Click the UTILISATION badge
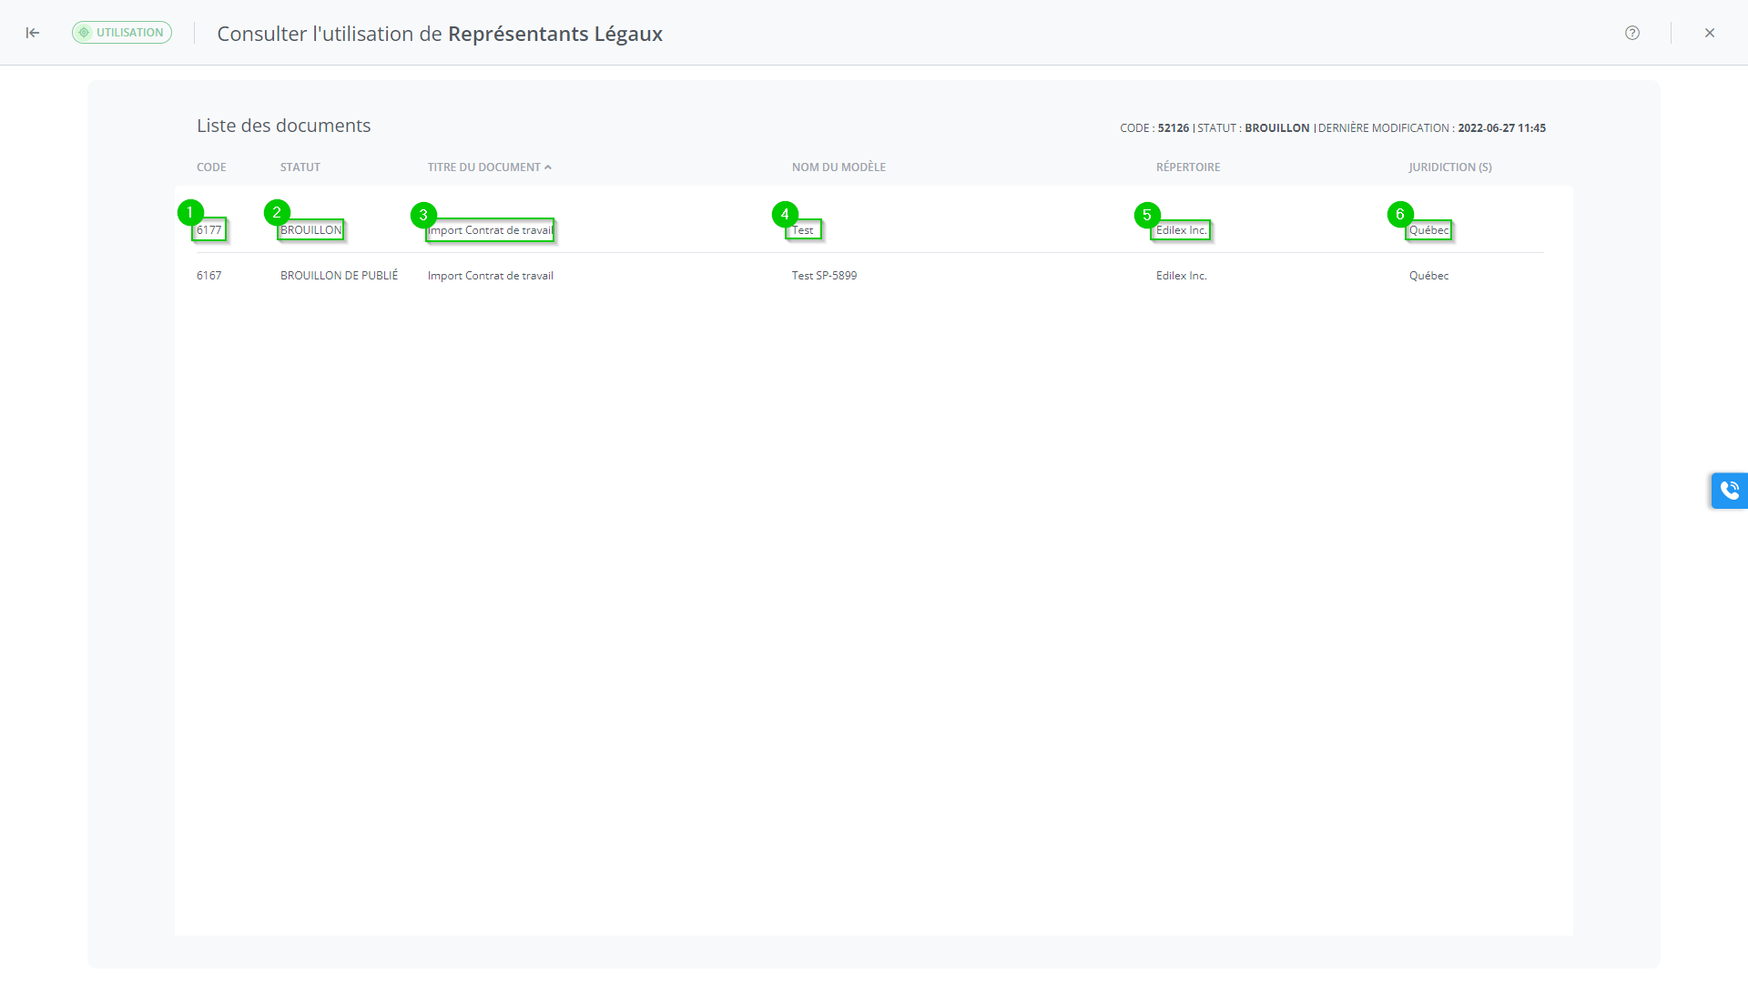Screen dimensions: 1748x983 click(x=122, y=33)
